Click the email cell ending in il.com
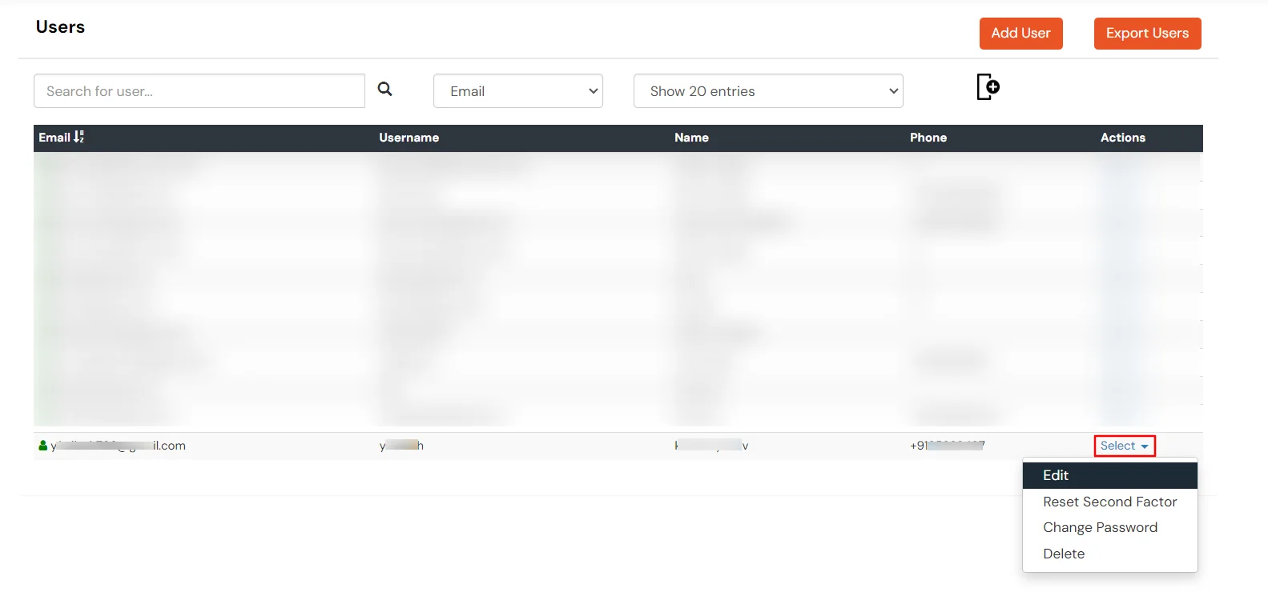Screen dimensions: 1268x596 (118, 446)
